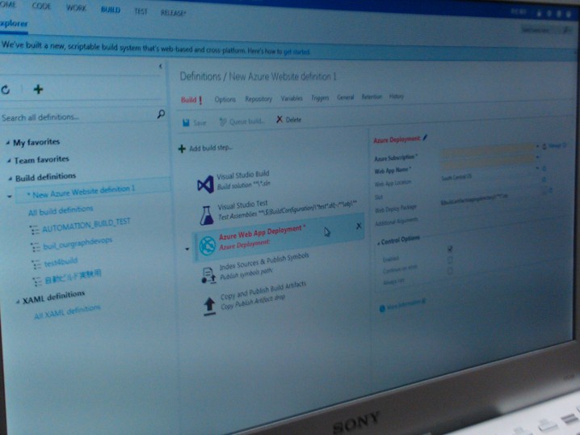Open dropdown arrow left of Azure Web App step
This screenshot has height=435, width=580.
click(x=187, y=249)
